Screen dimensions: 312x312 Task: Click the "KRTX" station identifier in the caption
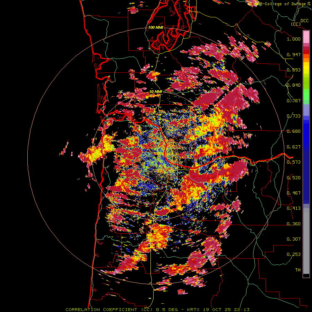[x=193, y=310]
